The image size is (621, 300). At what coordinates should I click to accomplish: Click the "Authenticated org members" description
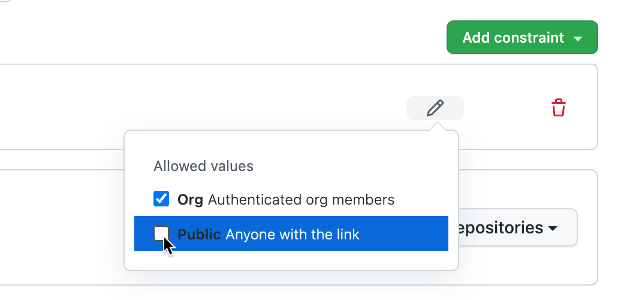(301, 199)
